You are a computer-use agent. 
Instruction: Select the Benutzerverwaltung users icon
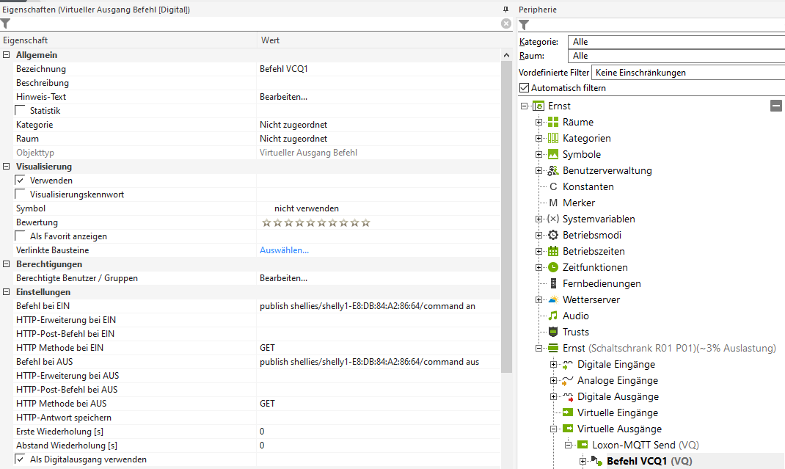[x=553, y=170]
